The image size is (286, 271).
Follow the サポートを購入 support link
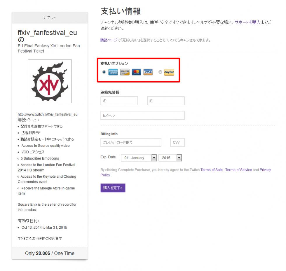click(247, 22)
